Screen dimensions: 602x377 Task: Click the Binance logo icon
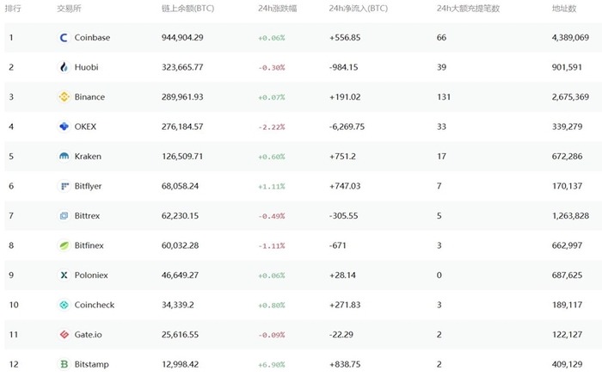[64, 97]
